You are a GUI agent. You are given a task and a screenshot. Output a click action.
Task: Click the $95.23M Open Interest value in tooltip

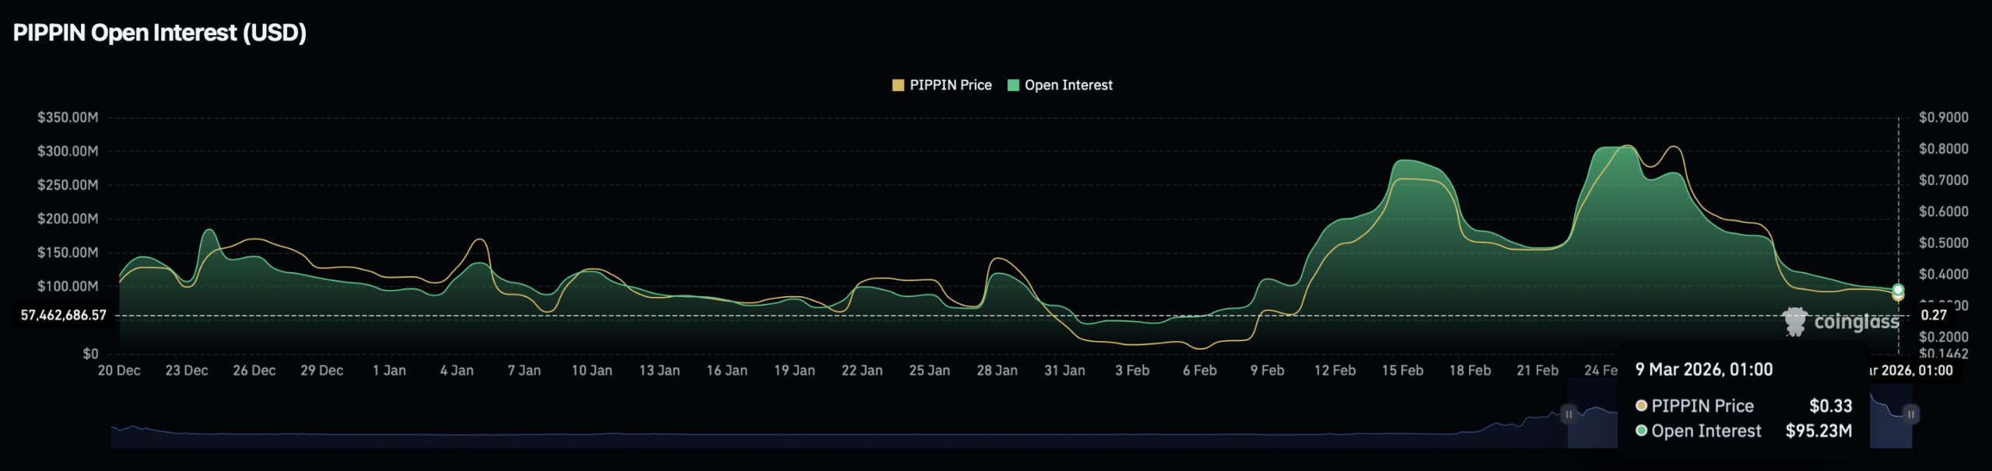click(x=1818, y=431)
